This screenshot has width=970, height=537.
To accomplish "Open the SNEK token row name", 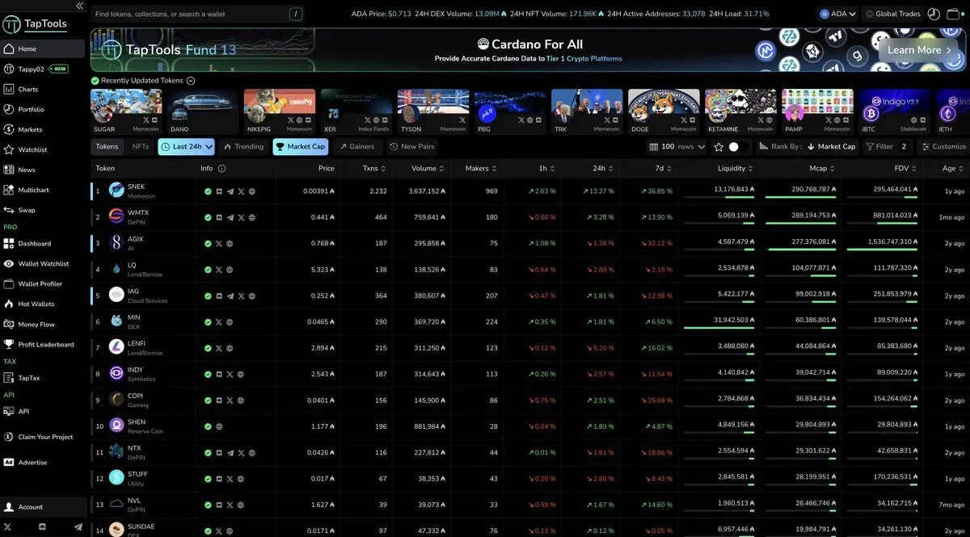I will (136, 187).
